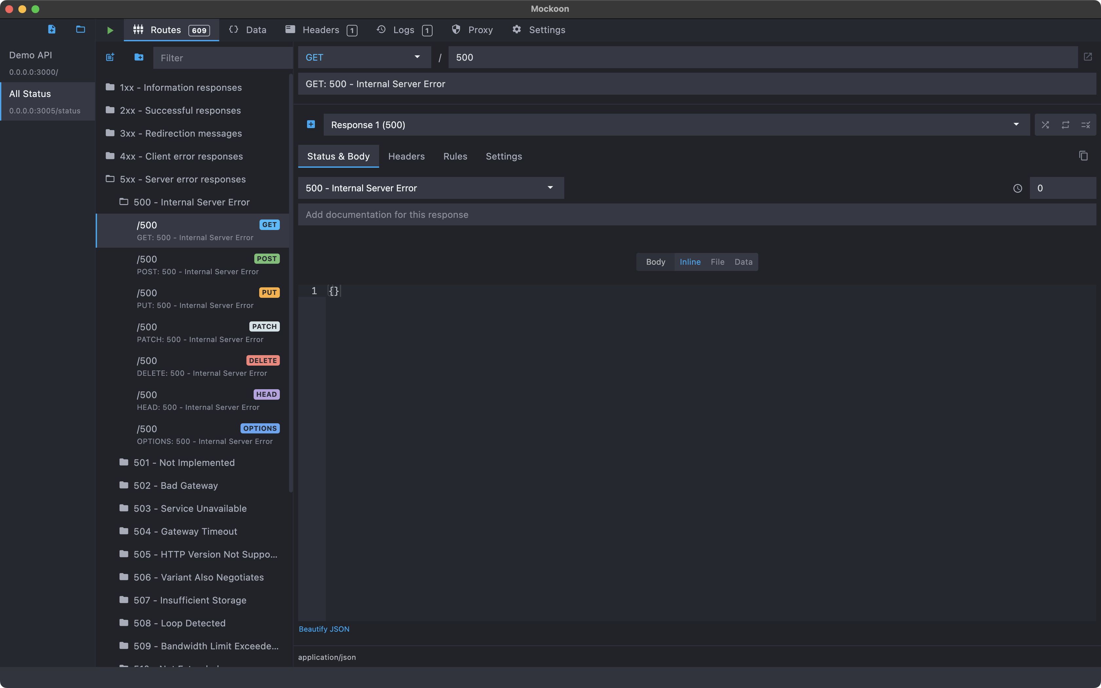Toggle fallback response mode
The image size is (1101, 688).
1086,125
